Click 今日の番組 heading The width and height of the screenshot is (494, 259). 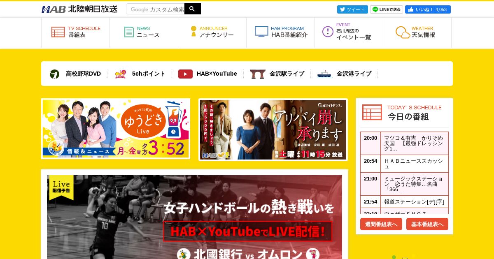click(408, 117)
